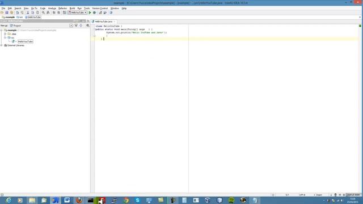Close the HelloYouTube.java editor tab
The height and width of the screenshot is (204, 363).
pos(115,22)
